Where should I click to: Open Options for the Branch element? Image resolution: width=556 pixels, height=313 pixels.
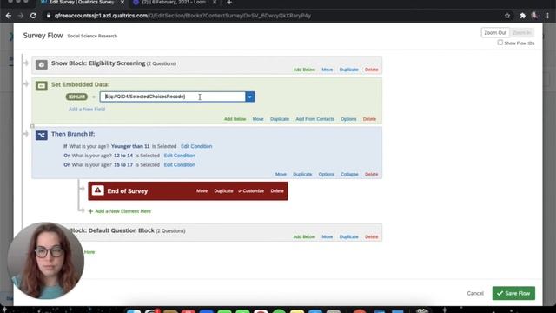pyautogui.click(x=327, y=174)
